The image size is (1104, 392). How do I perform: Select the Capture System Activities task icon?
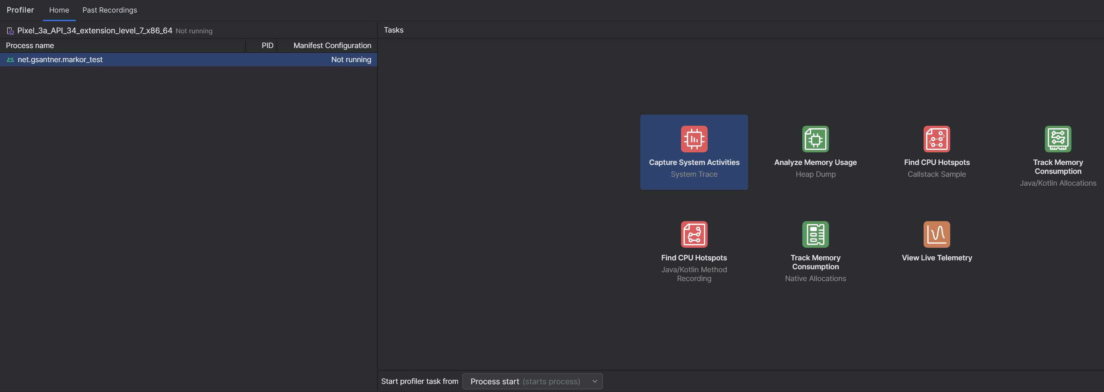coord(694,139)
